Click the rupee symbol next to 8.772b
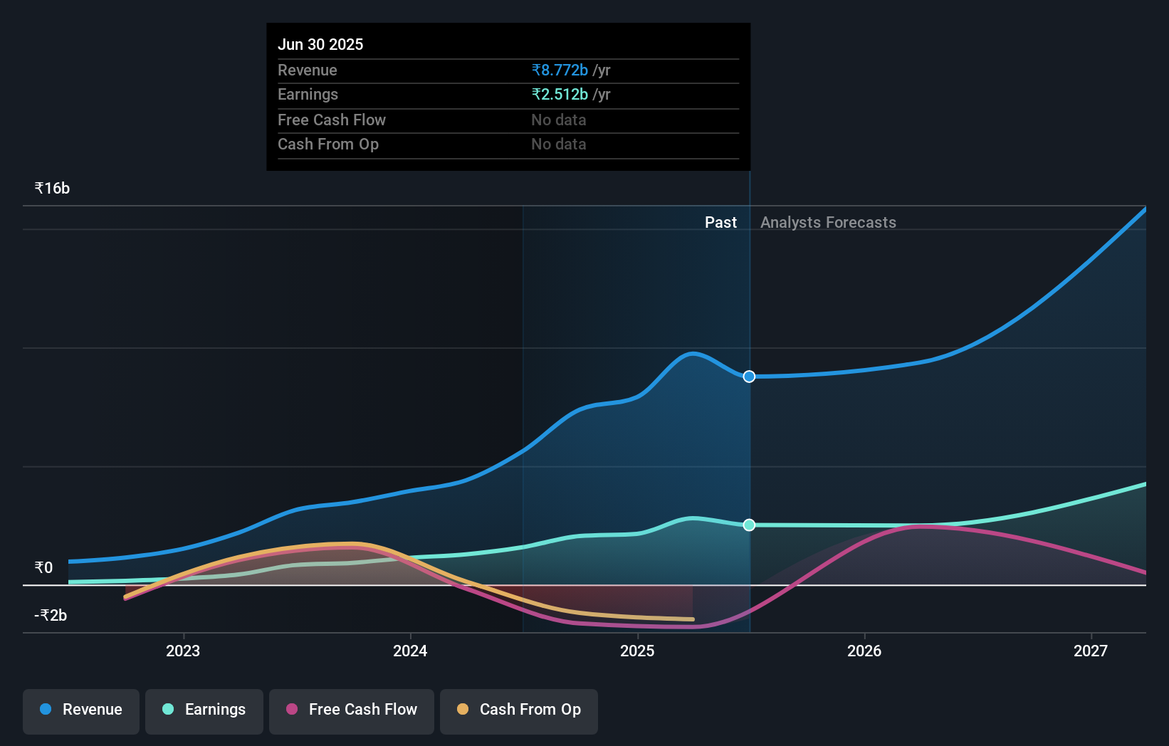Image resolution: width=1169 pixels, height=746 pixels. 535,70
